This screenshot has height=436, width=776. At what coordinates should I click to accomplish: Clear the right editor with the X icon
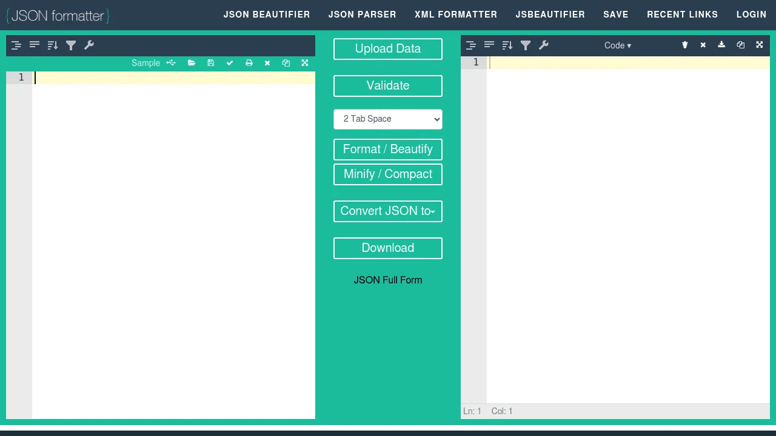pyautogui.click(x=703, y=45)
